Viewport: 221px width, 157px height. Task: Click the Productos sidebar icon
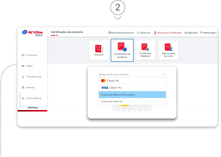pos(23,55)
